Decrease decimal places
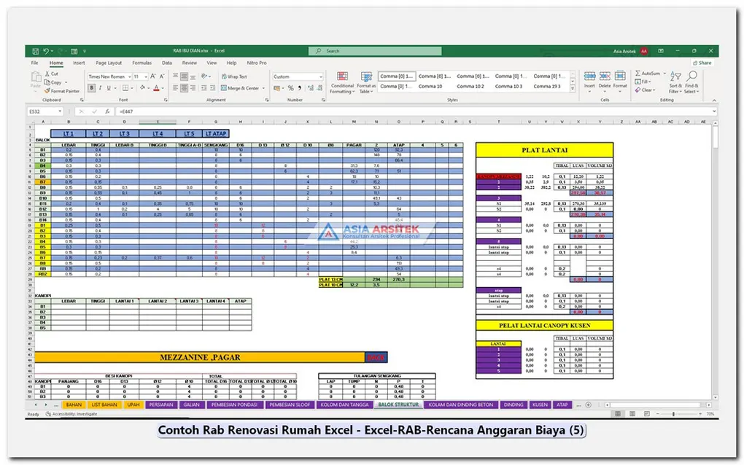 (319, 87)
